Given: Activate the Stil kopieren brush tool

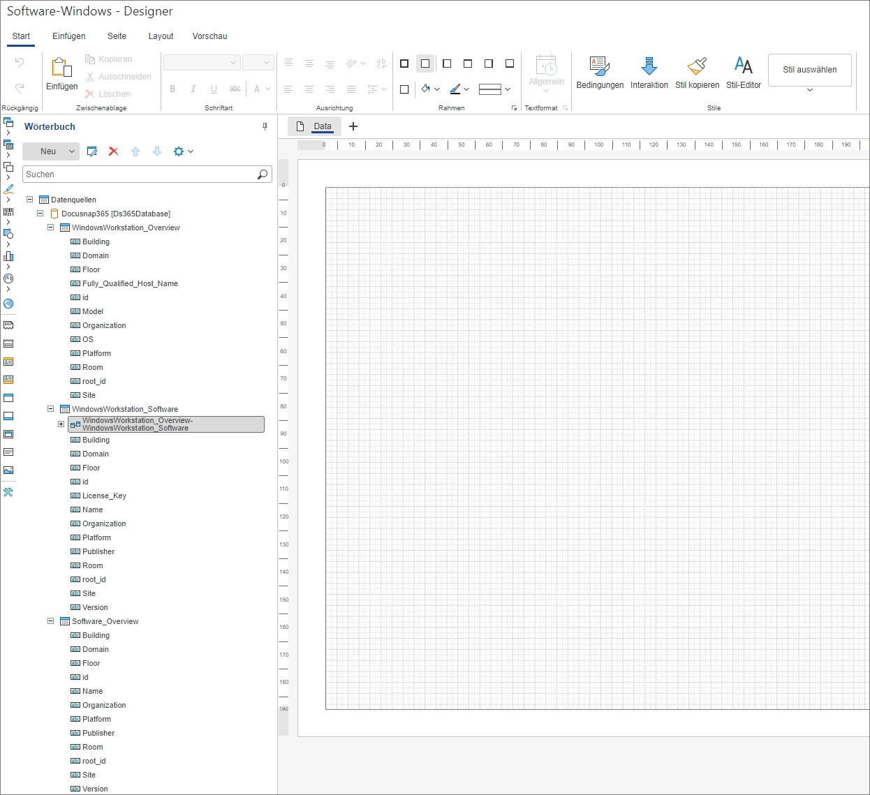Looking at the screenshot, I should click(696, 73).
